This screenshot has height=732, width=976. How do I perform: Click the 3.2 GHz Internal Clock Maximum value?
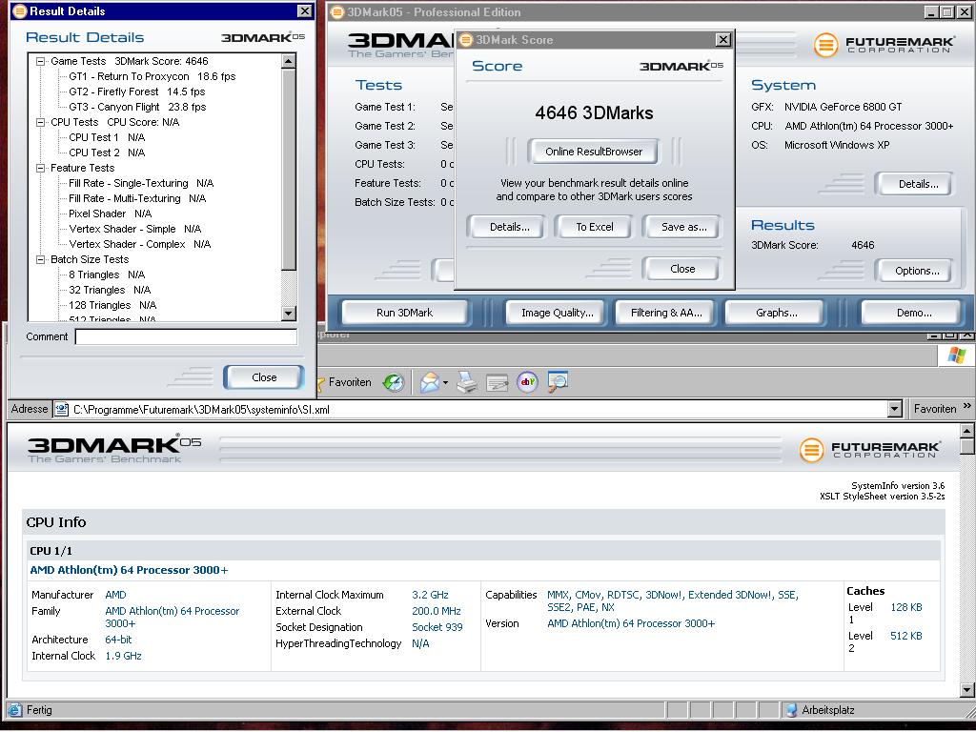click(430, 595)
